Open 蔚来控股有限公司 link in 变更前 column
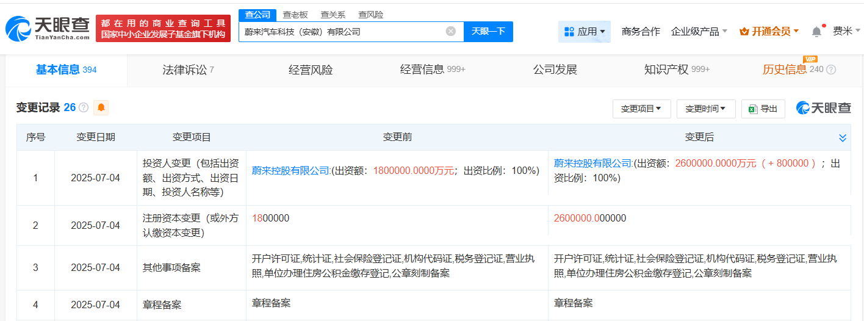864x321 pixels. (290, 171)
